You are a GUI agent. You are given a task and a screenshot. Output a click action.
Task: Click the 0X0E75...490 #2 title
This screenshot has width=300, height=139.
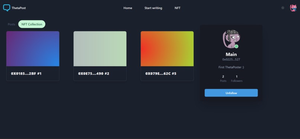pos(94,73)
